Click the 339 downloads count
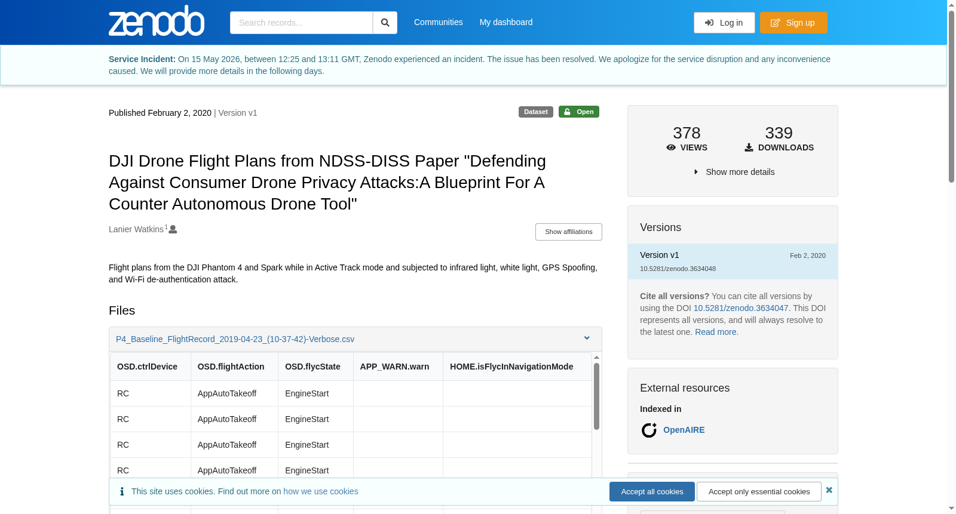The height and width of the screenshot is (514, 956). [779, 133]
